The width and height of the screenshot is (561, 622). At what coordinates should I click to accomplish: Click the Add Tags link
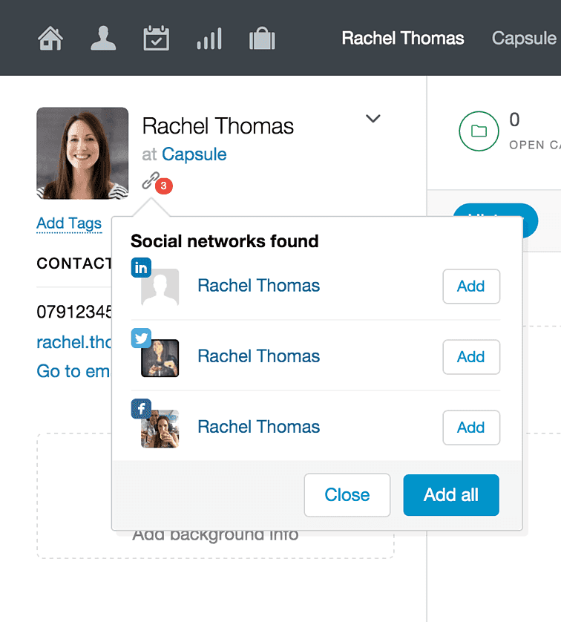[69, 223]
